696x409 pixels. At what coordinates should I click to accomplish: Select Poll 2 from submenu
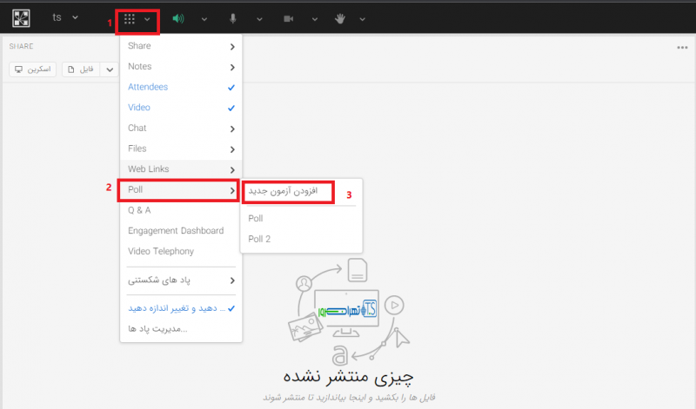point(259,239)
